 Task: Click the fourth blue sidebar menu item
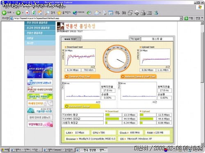coord(40,38)
